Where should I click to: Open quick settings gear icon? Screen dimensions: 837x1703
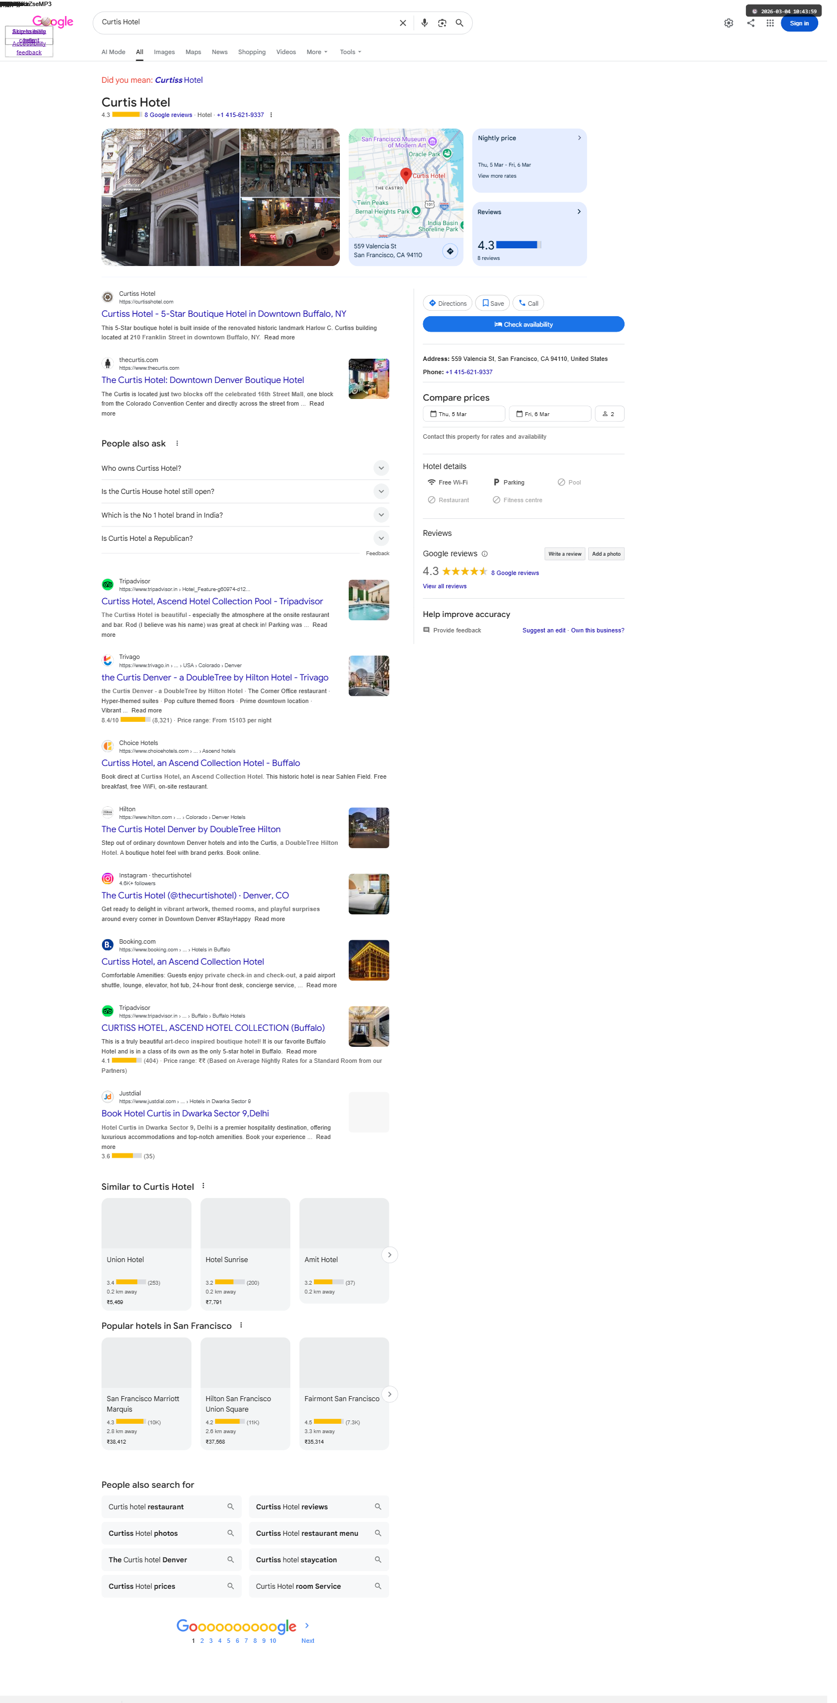pyautogui.click(x=728, y=23)
